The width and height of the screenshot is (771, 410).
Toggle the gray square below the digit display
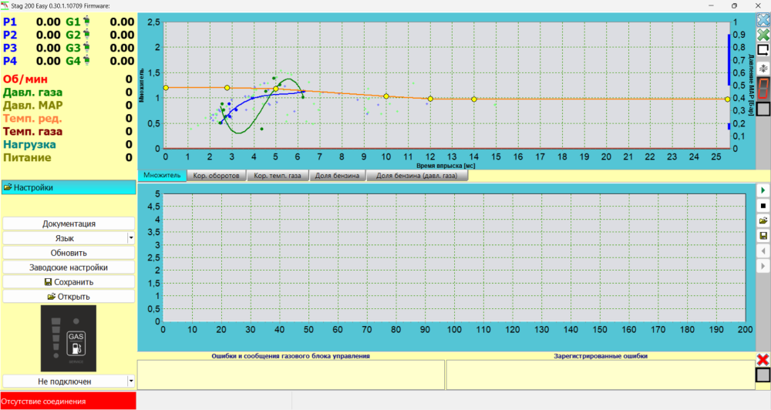(x=763, y=109)
